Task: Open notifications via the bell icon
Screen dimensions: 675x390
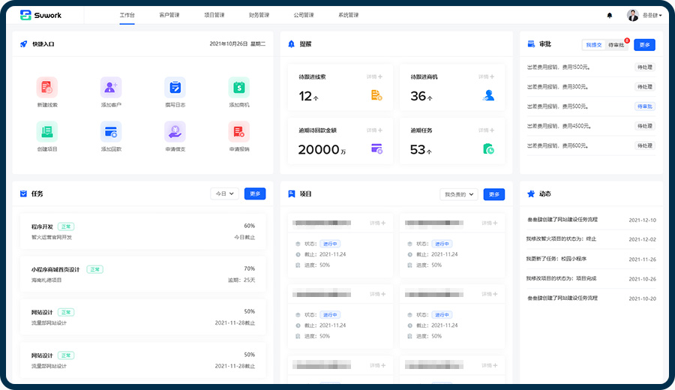Action: 609,15
